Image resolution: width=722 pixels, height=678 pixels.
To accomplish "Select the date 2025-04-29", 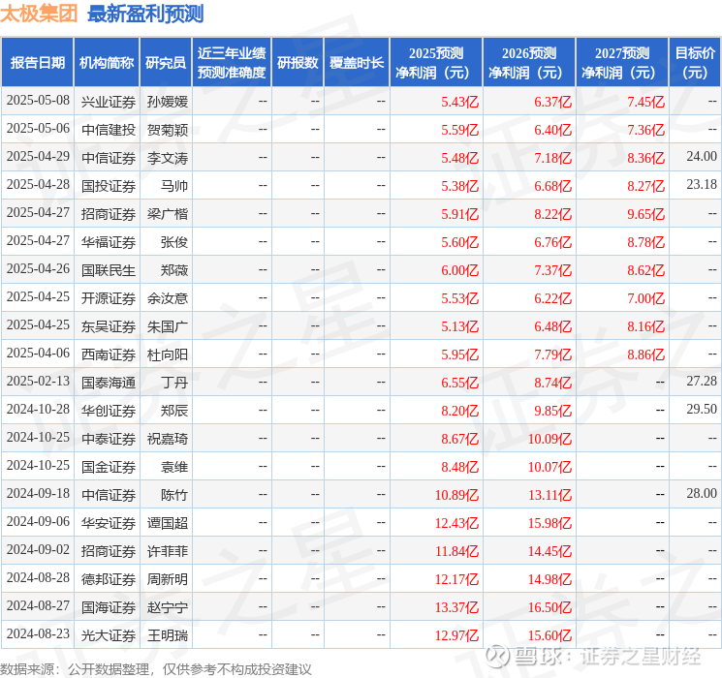I will (x=38, y=157).
